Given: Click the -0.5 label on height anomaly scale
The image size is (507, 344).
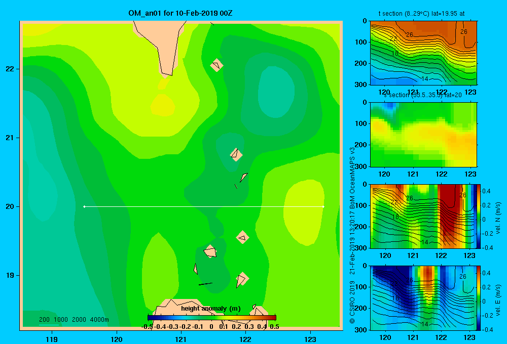Looking at the screenshot, I should click(147, 327).
